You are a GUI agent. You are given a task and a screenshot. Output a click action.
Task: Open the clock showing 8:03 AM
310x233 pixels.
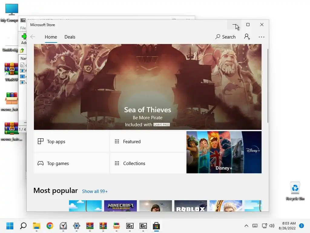(287, 226)
